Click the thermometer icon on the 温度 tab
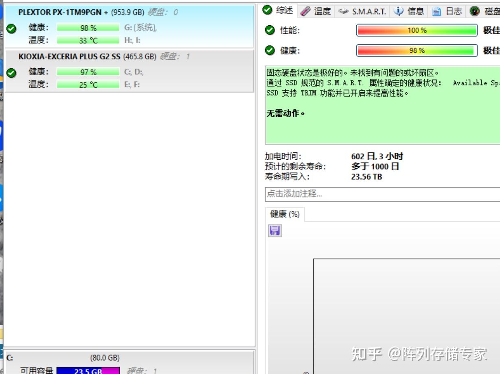The image size is (500, 374). point(305,11)
